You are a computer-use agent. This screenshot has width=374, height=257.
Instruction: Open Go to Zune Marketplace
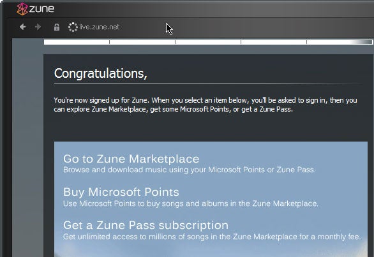(131, 159)
